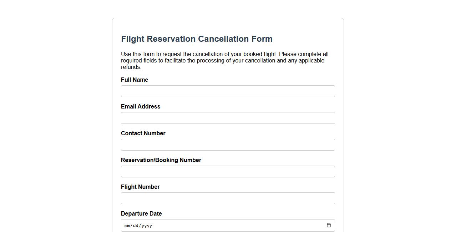Click the Flight Reservation Cancellation Form heading

(x=197, y=39)
